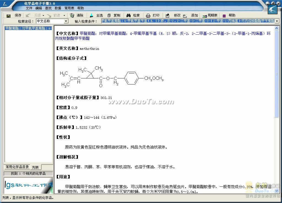Click the Select All (全选) icon
282x203 pixels.
point(92,15)
